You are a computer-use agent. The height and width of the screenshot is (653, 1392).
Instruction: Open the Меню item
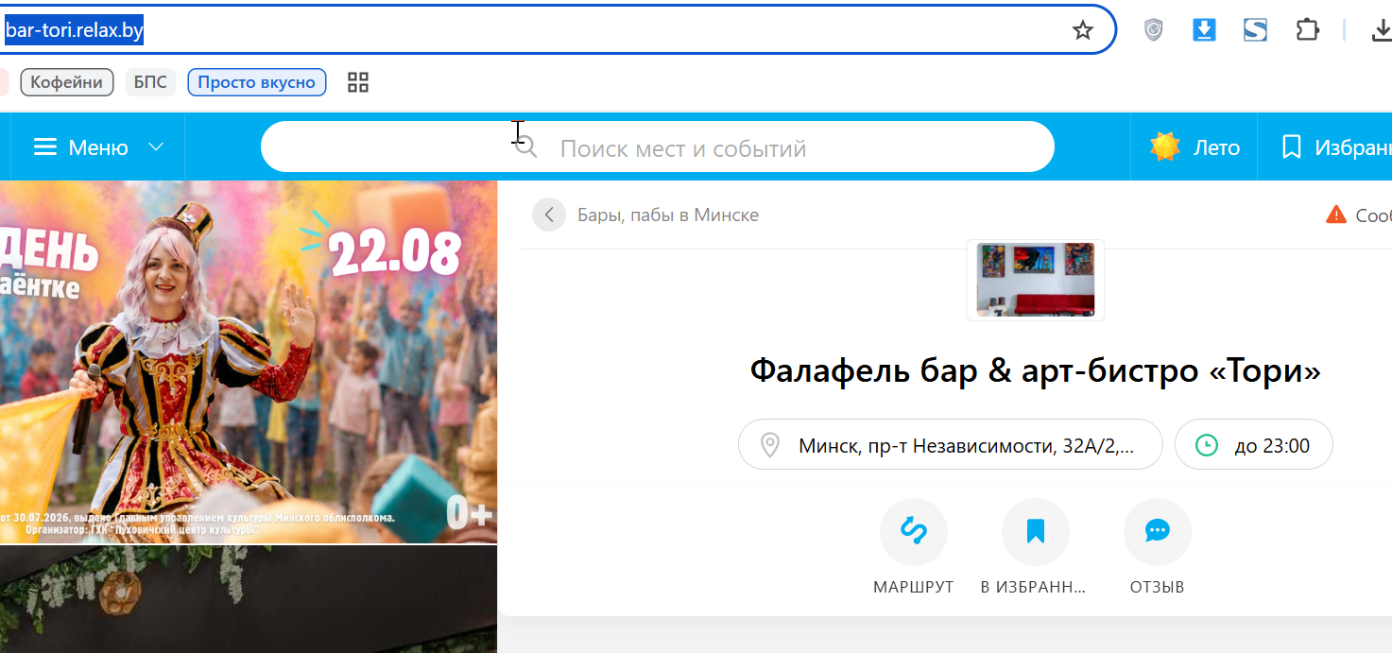pos(98,147)
